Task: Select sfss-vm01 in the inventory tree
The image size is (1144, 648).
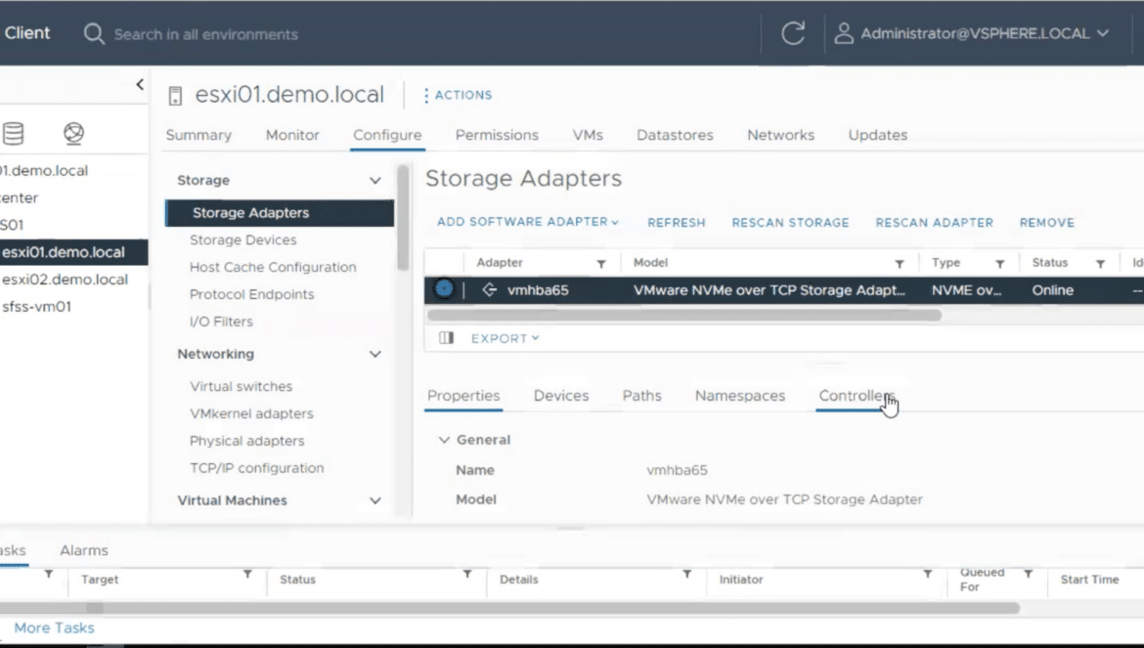Action: tap(36, 307)
